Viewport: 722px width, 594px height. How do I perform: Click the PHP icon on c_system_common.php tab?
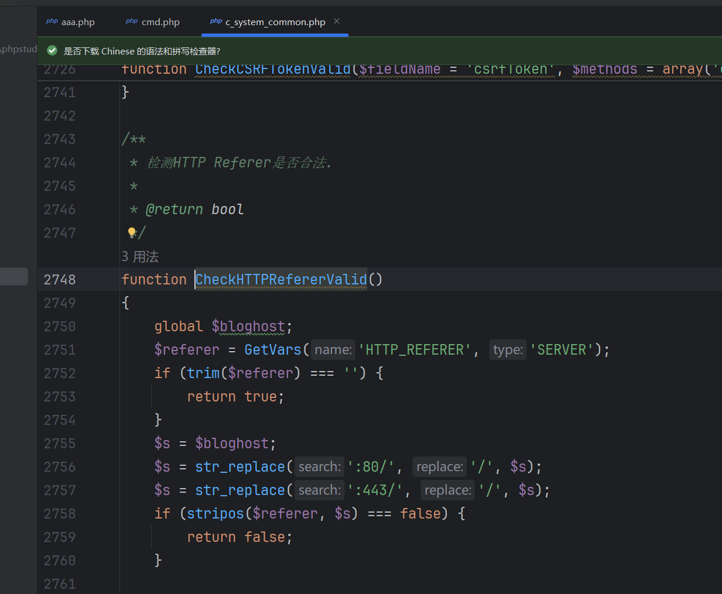coord(216,21)
